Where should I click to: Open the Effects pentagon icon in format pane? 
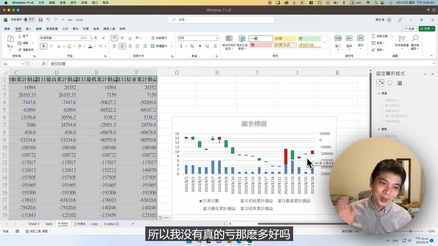(390, 83)
